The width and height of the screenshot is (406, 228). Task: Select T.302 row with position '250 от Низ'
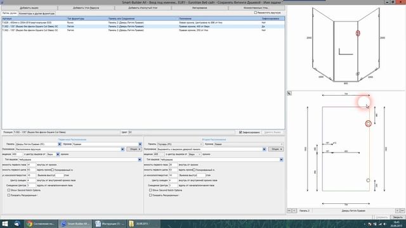[143, 30]
